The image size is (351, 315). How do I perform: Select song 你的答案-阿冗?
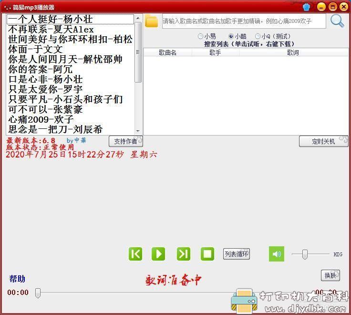pyautogui.click(x=70, y=69)
